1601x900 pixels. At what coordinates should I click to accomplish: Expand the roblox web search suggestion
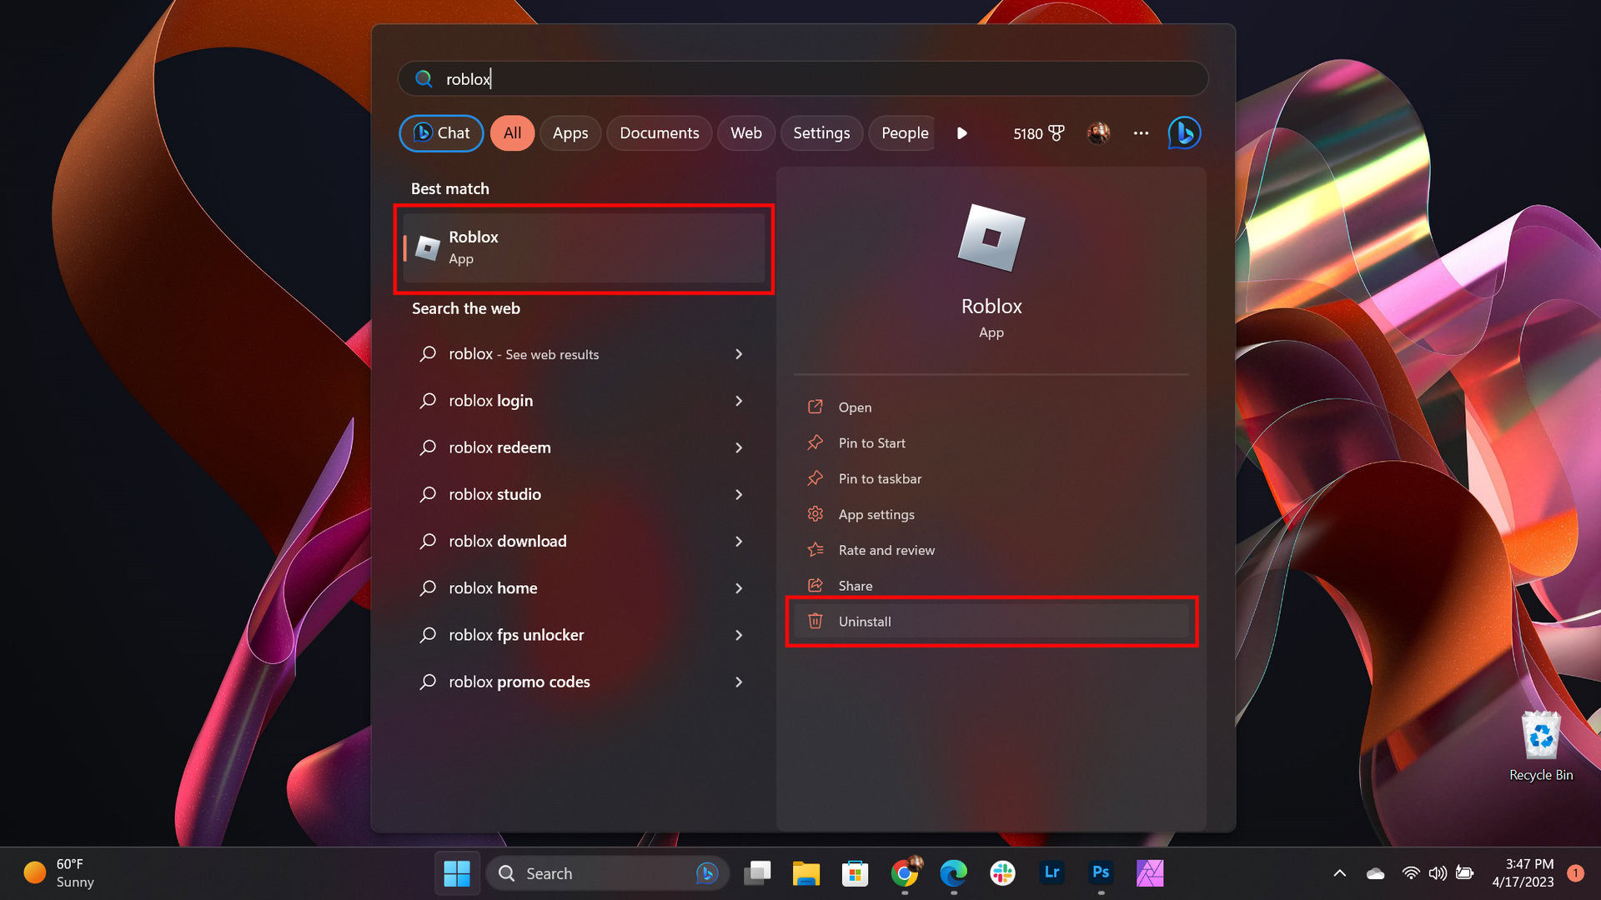[740, 354]
